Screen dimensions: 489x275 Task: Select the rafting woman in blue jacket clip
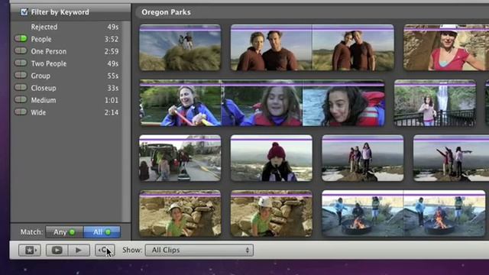point(262,103)
